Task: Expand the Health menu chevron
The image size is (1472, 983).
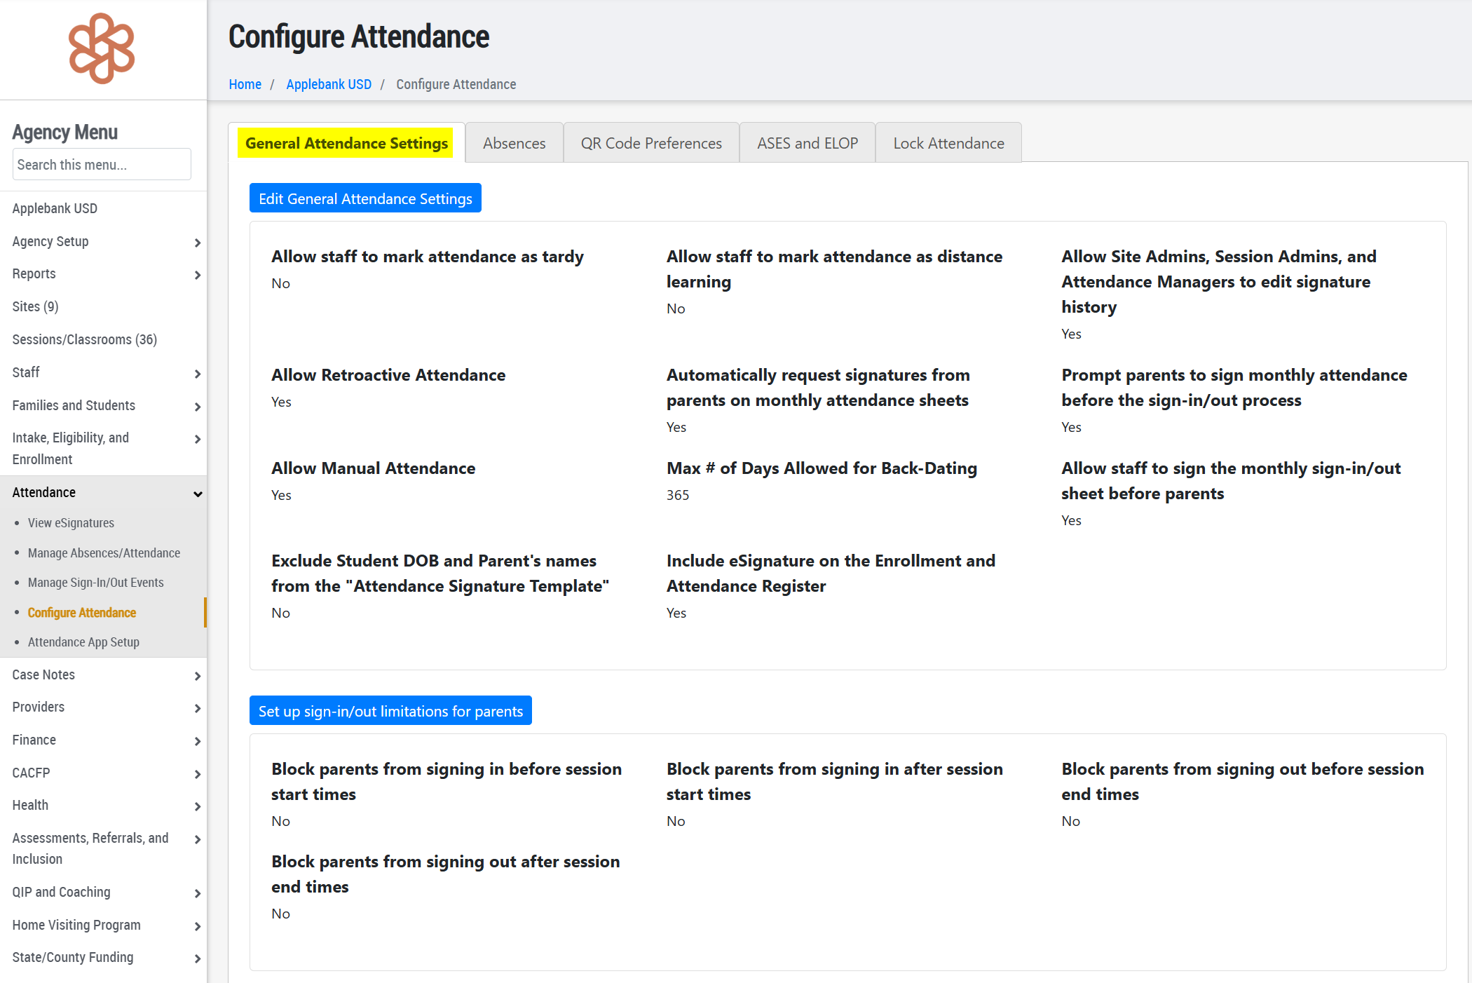Action: (198, 806)
